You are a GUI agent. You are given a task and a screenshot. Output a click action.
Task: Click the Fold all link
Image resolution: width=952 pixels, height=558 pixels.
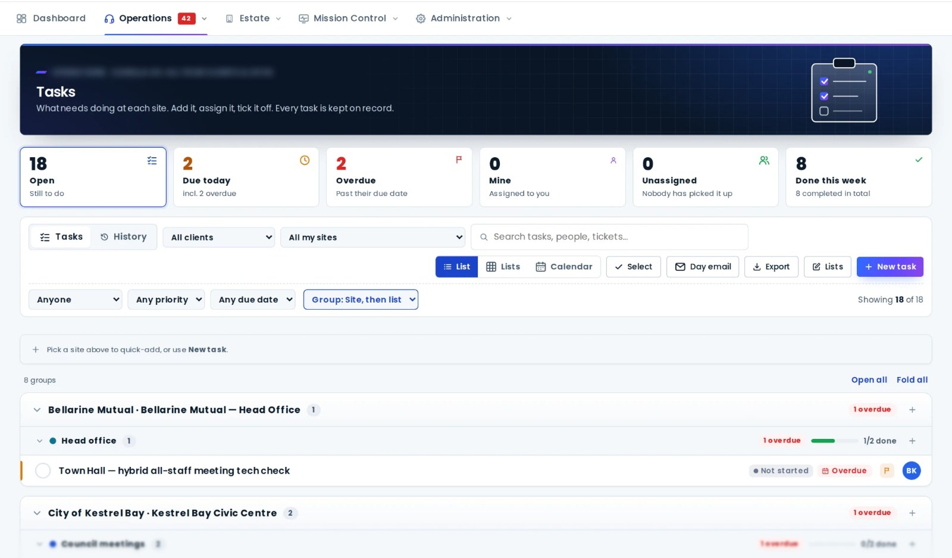coord(912,380)
